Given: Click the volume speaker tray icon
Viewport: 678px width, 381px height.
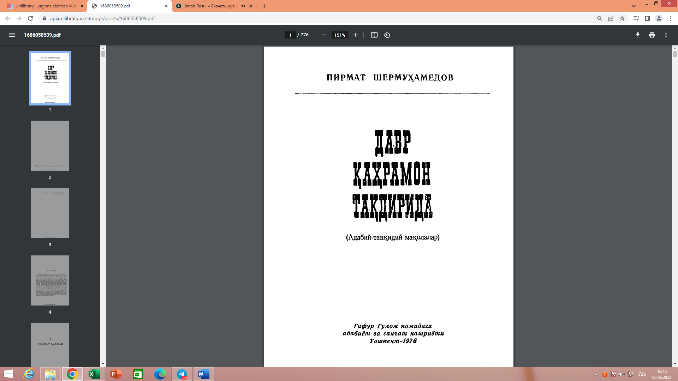Looking at the screenshot, I should tap(622, 374).
